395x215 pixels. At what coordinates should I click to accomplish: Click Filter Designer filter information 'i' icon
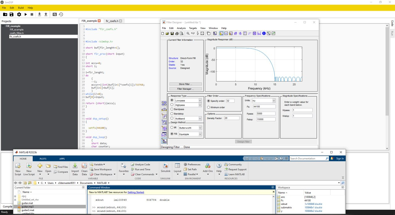(264, 33)
